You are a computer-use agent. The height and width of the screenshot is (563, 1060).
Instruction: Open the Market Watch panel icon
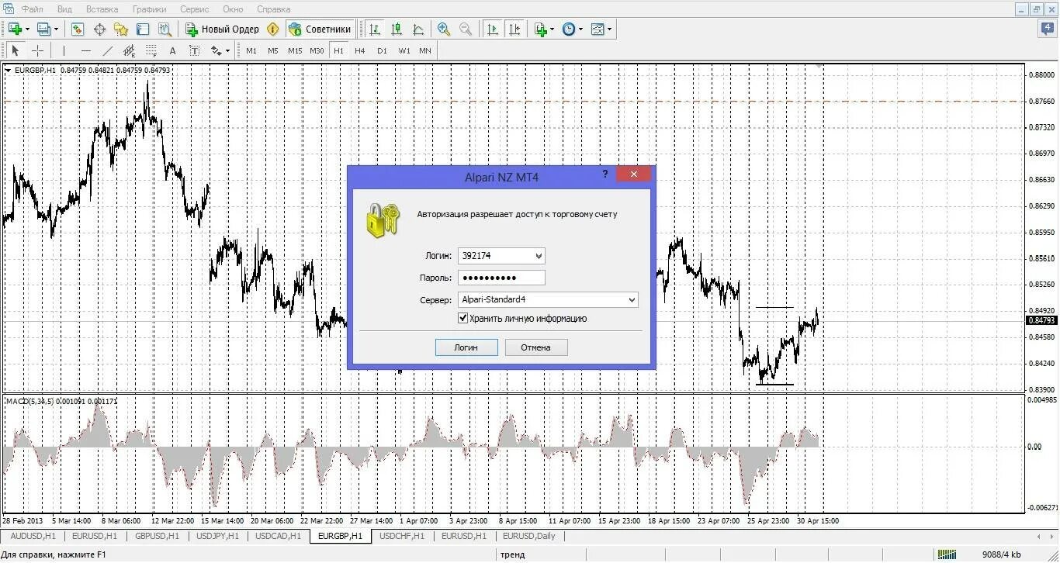[78, 29]
